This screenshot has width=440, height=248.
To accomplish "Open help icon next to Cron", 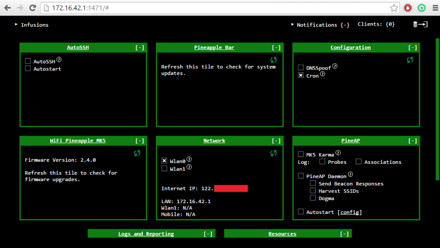I will [x=323, y=74].
